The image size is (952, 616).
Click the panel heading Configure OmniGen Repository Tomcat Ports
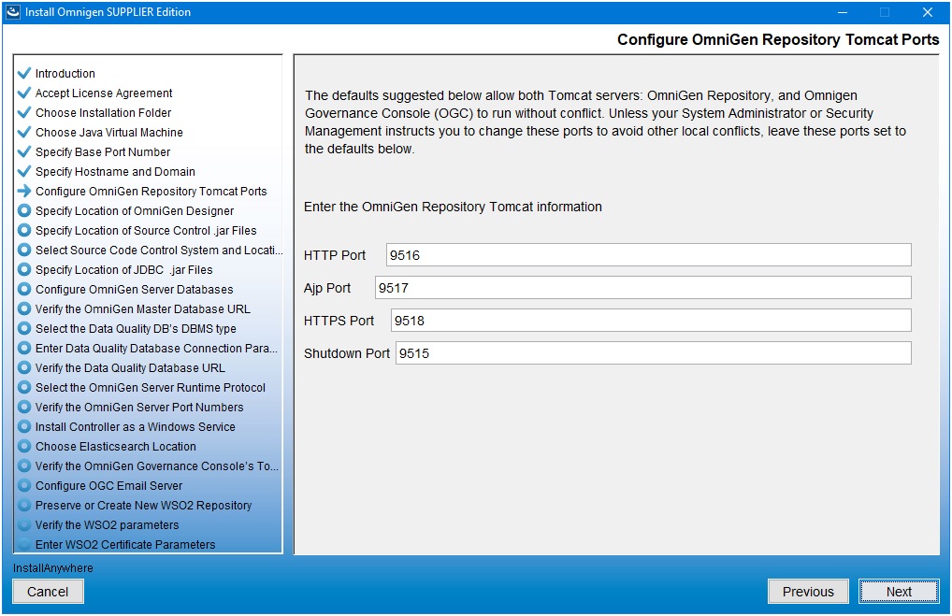coord(778,39)
